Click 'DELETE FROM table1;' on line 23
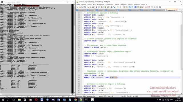 95,41
